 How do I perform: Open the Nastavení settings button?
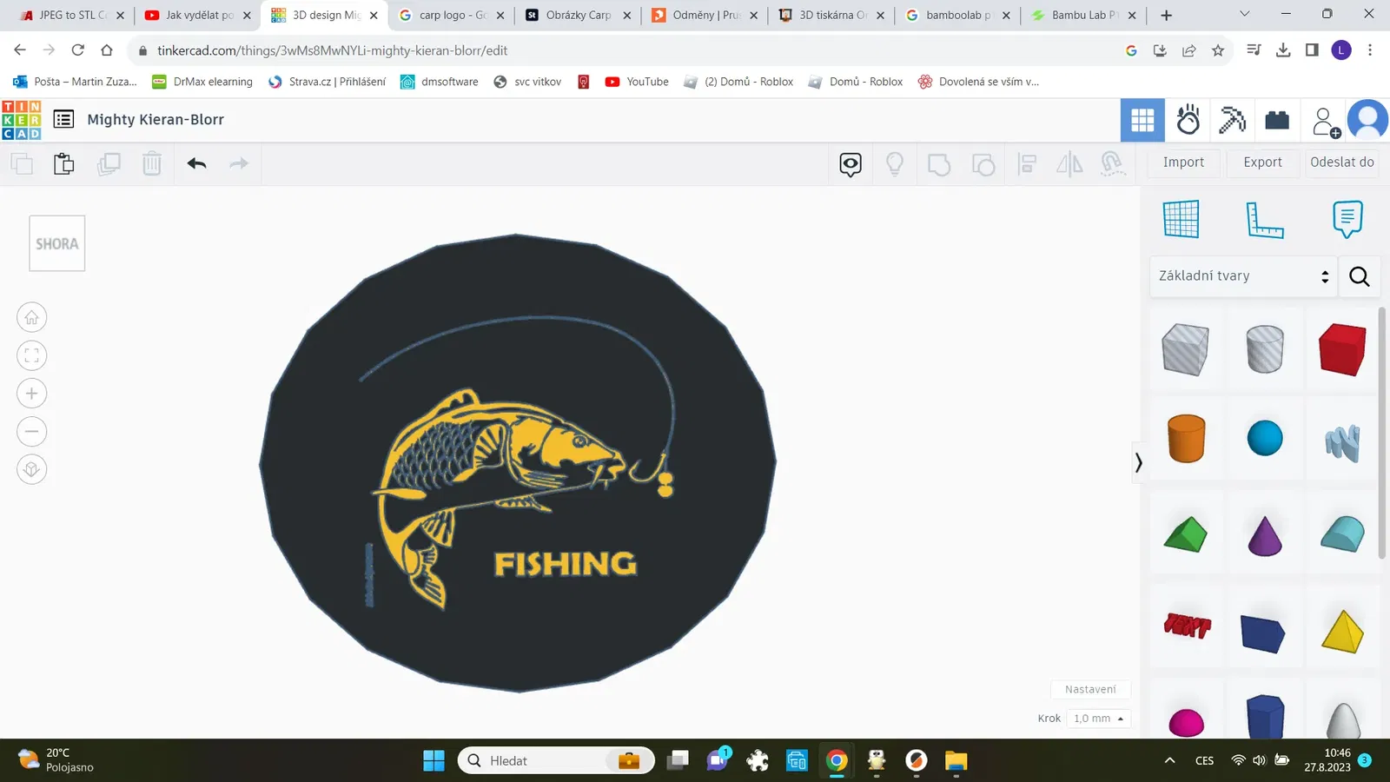click(x=1090, y=689)
